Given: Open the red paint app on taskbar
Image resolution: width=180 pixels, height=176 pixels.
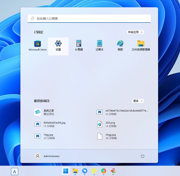Looking at the screenshot, I should pos(113,171).
